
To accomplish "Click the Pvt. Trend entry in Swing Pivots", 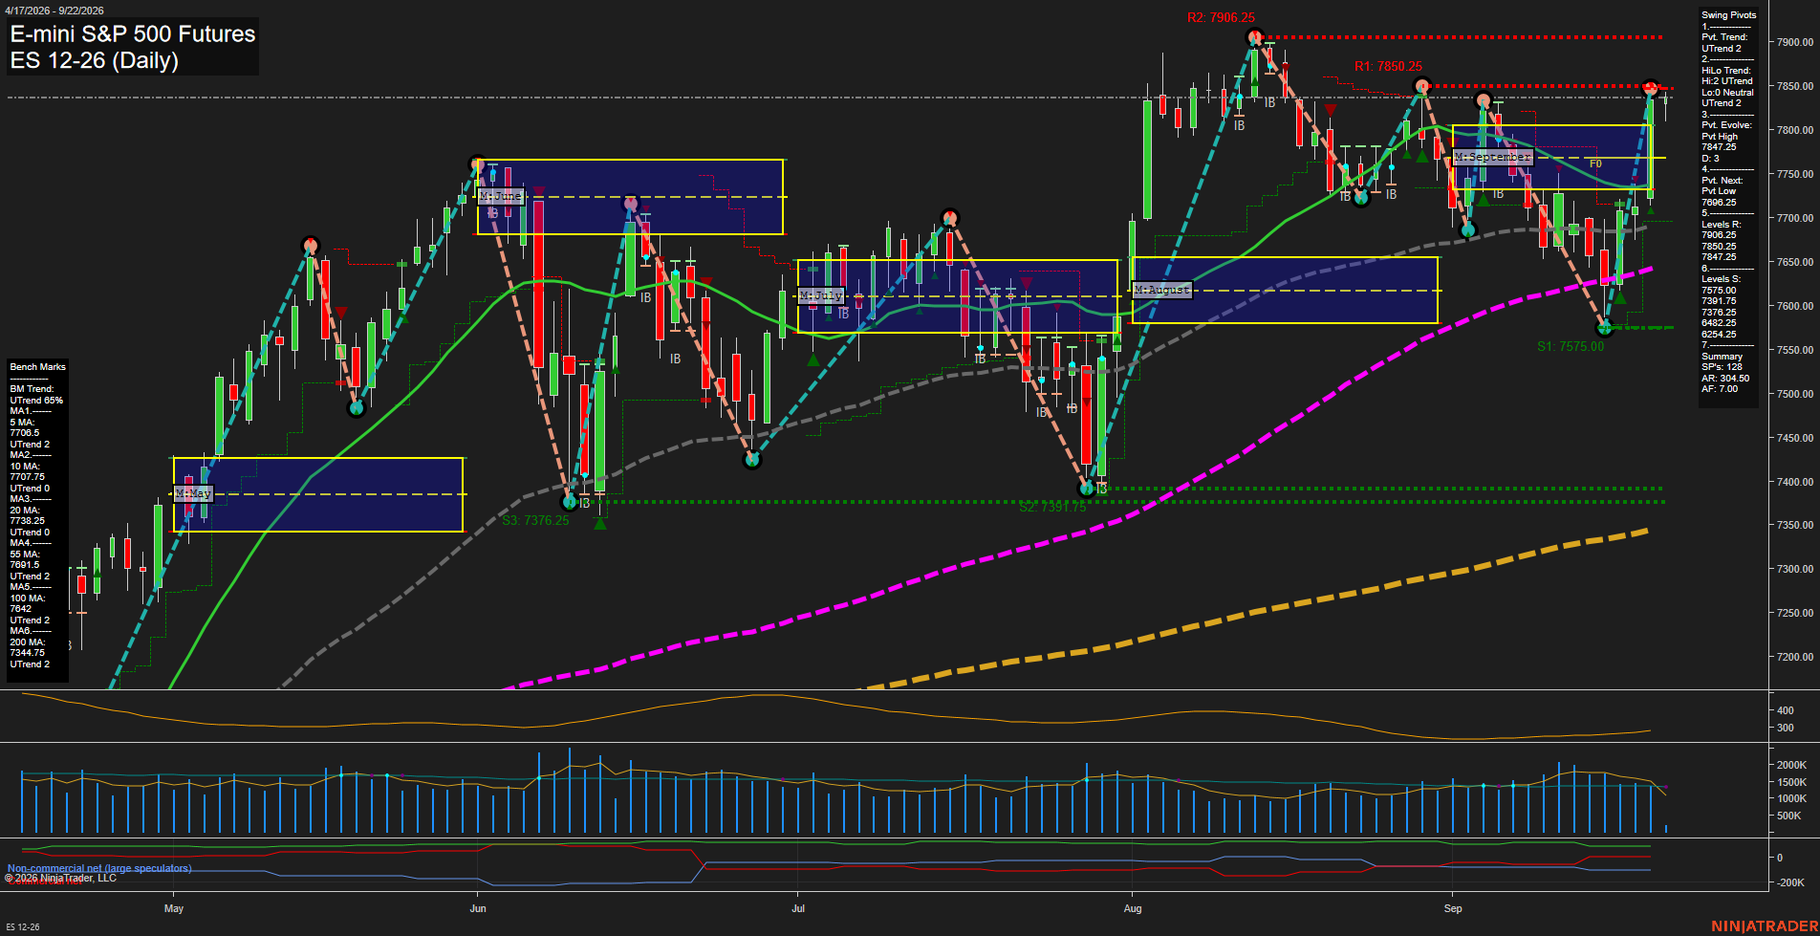I will [1723, 37].
